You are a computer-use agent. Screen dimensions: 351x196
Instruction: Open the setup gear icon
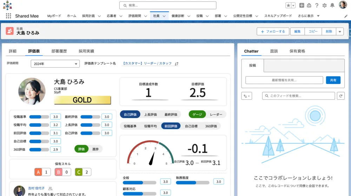point(324,5)
